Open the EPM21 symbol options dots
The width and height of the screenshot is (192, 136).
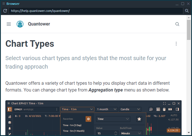click(56, 109)
